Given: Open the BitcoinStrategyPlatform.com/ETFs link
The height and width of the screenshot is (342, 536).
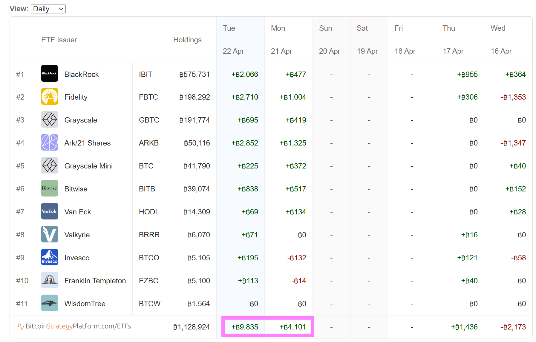Looking at the screenshot, I should pos(75,326).
